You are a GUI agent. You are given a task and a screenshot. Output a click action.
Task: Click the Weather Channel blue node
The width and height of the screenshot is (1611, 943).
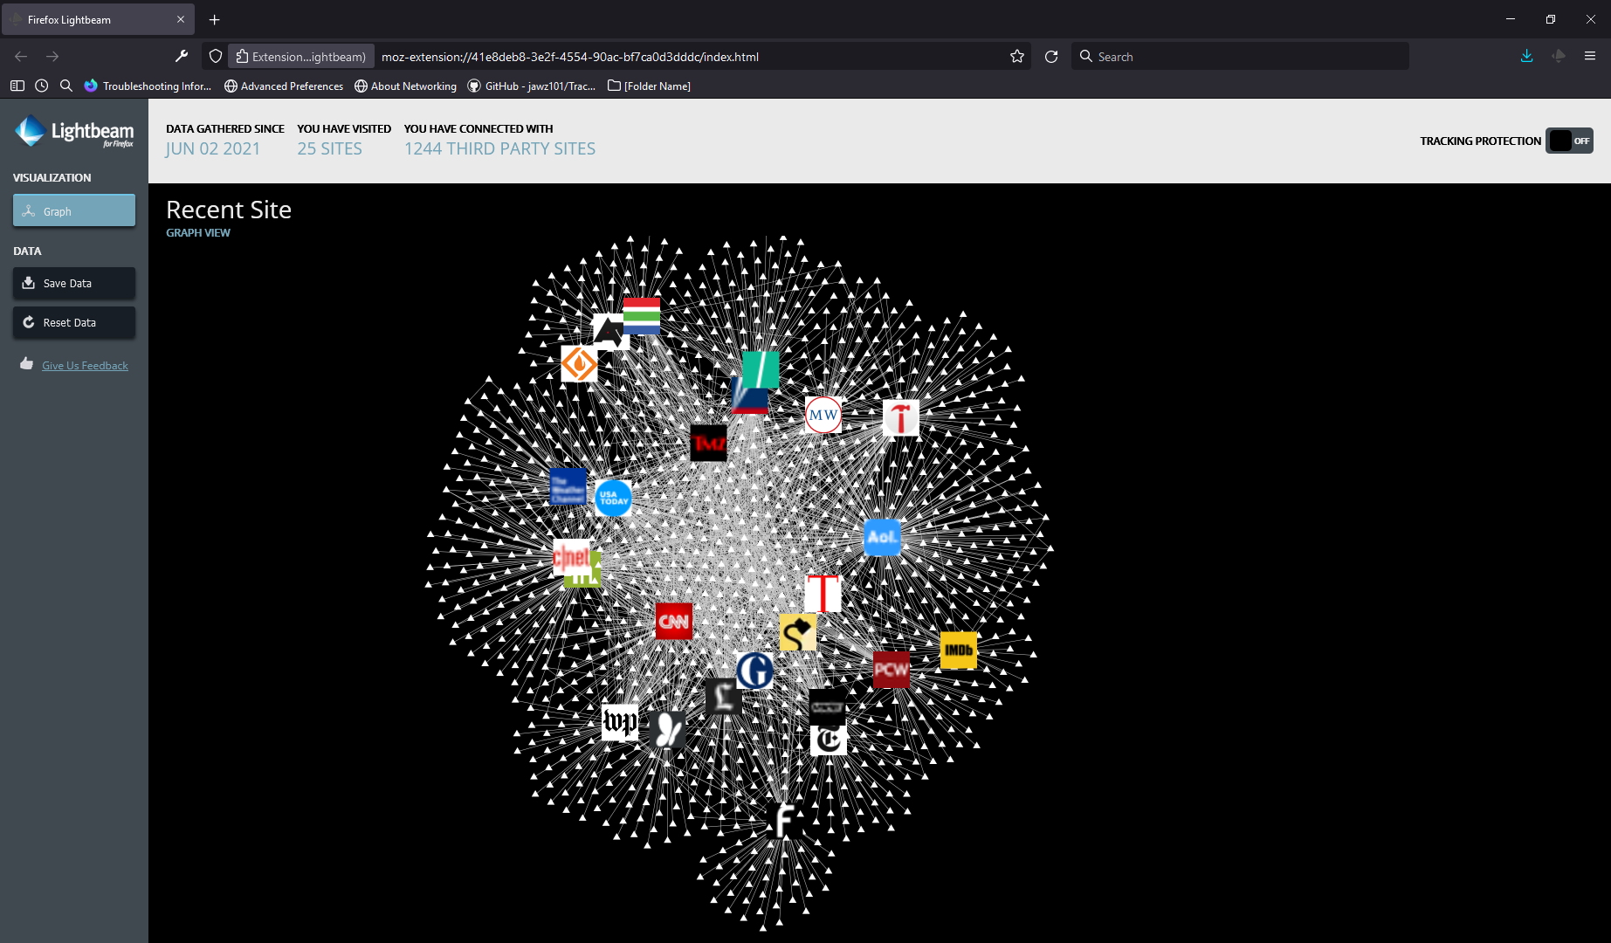[568, 486]
